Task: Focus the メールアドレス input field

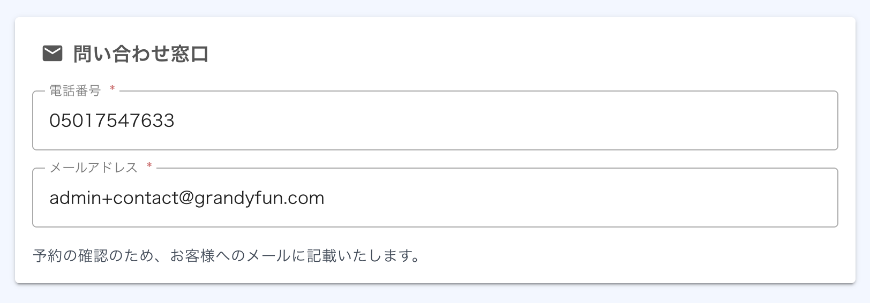Action: click(434, 198)
